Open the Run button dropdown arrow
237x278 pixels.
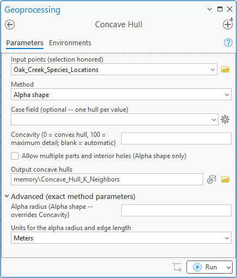click(228, 267)
